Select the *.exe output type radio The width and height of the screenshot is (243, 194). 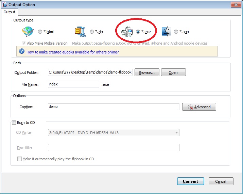coord(138,32)
